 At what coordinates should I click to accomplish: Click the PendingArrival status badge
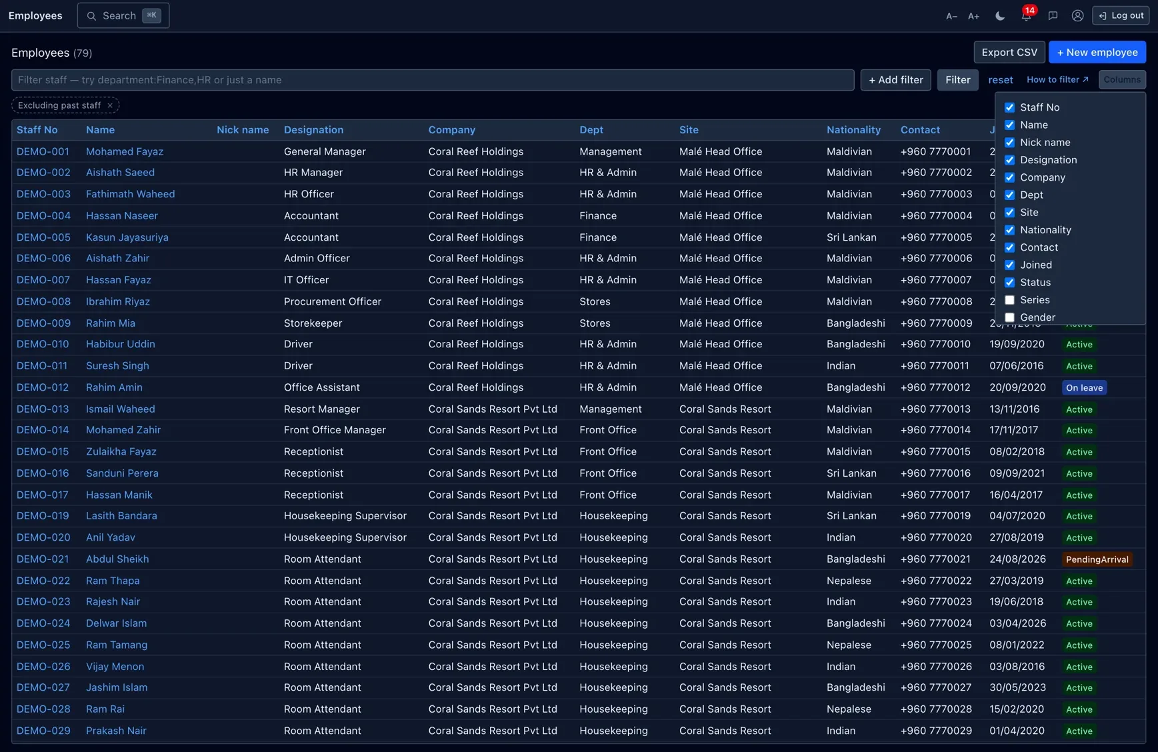pyautogui.click(x=1097, y=559)
